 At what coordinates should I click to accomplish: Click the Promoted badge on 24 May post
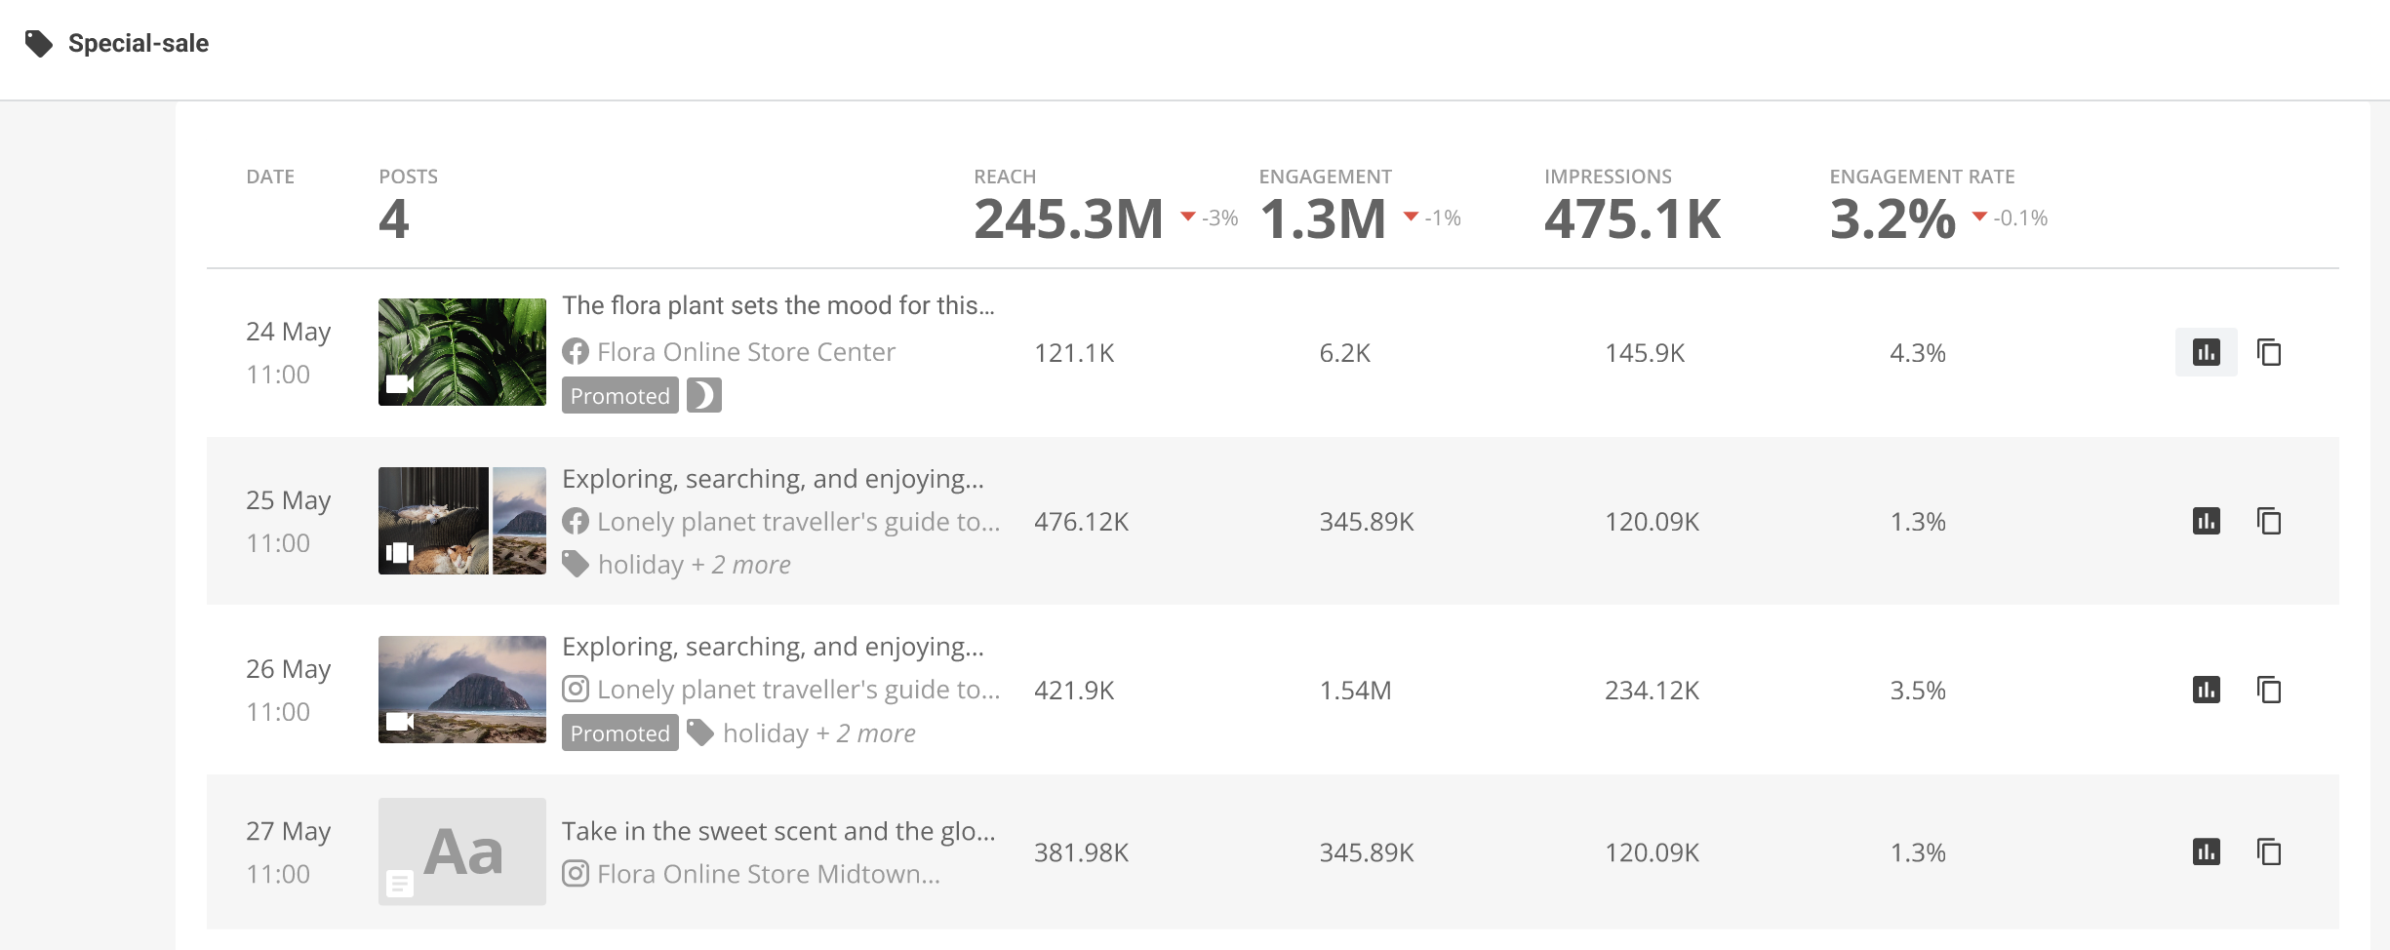click(619, 395)
